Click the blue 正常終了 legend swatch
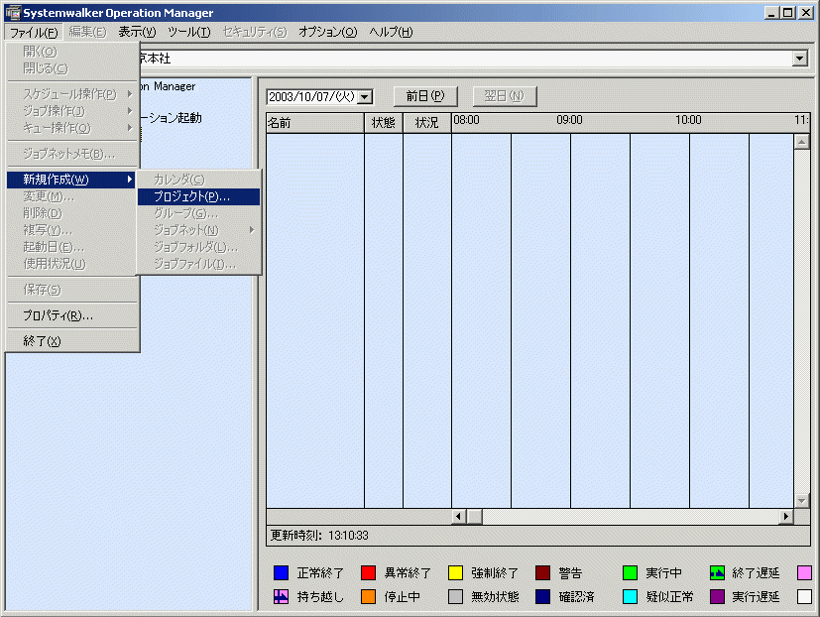 [x=282, y=573]
